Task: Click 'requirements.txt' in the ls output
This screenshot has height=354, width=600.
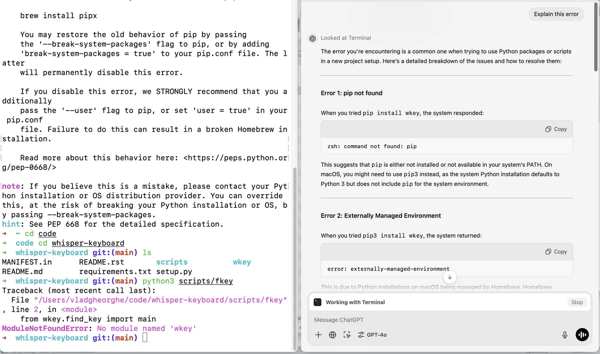Action: click(115, 272)
